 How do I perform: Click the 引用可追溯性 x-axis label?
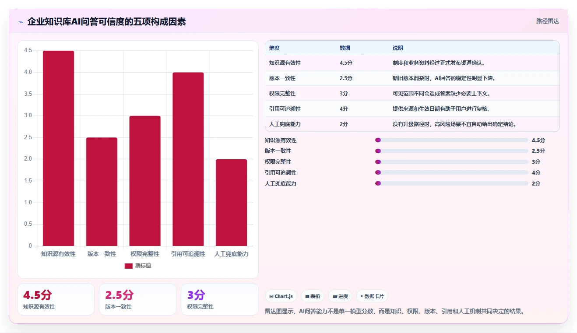point(188,254)
